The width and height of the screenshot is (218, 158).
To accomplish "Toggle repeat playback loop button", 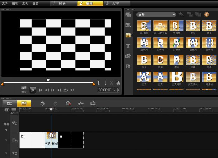I will (x=65, y=90).
